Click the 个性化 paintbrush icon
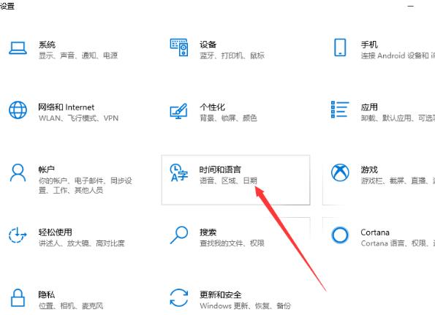This screenshot has height=315, width=435. 178,111
